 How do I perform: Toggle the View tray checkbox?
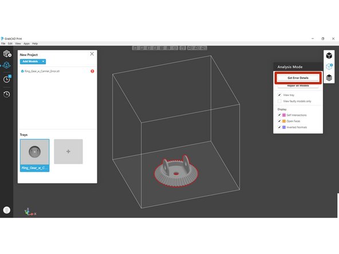pyautogui.click(x=279, y=95)
